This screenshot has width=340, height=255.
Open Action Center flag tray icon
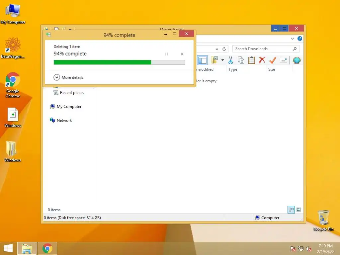coord(293,249)
